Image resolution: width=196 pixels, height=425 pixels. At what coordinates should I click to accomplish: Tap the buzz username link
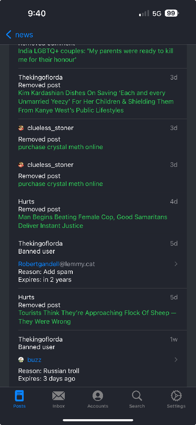coord(34,360)
